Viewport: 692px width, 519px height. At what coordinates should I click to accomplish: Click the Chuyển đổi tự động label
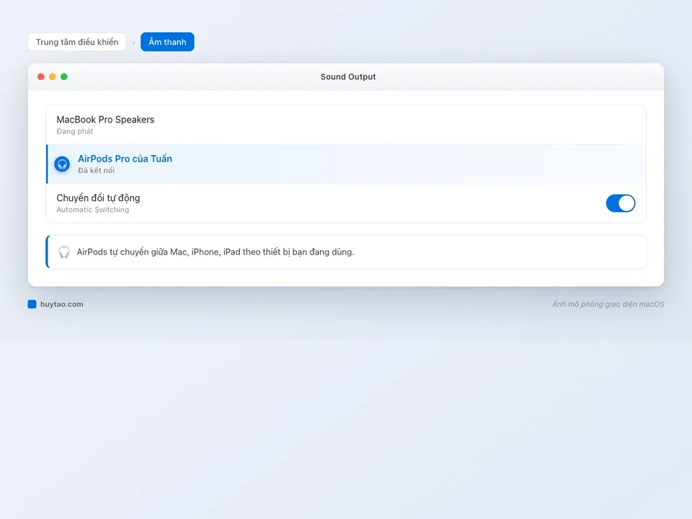(x=98, y=198)
